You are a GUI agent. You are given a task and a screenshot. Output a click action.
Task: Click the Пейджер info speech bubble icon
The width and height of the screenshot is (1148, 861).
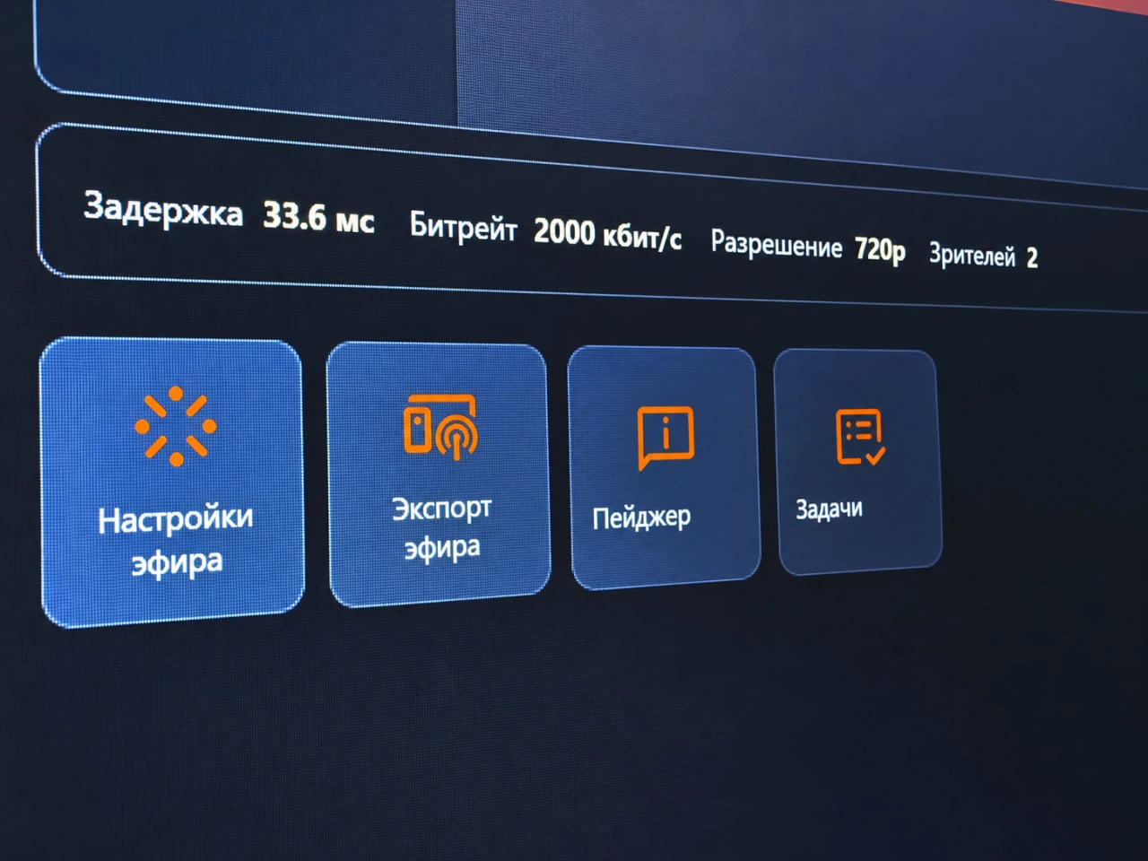665,437
